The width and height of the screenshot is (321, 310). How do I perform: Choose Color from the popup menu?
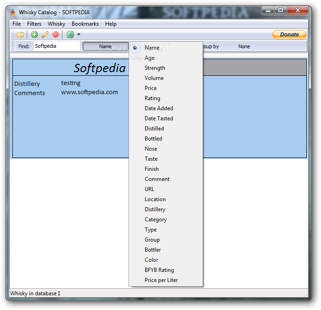click(x=166, y=259)
